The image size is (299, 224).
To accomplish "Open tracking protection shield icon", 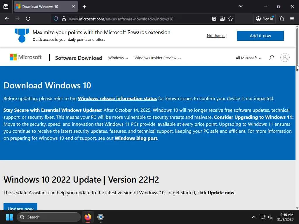I will pos(56,19).
